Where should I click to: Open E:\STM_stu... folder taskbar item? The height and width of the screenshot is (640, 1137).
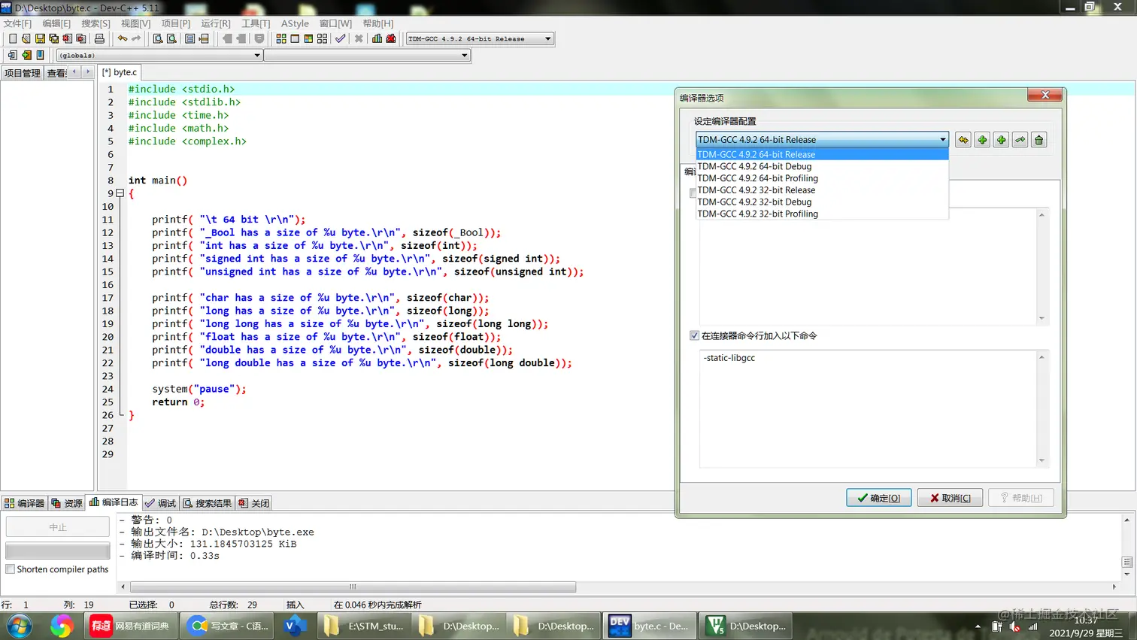click(x=365, y=626)
